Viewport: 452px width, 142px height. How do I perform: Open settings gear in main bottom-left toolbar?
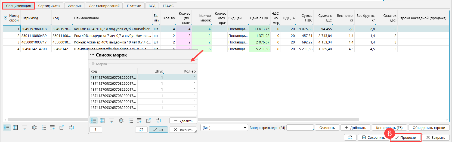34,128
